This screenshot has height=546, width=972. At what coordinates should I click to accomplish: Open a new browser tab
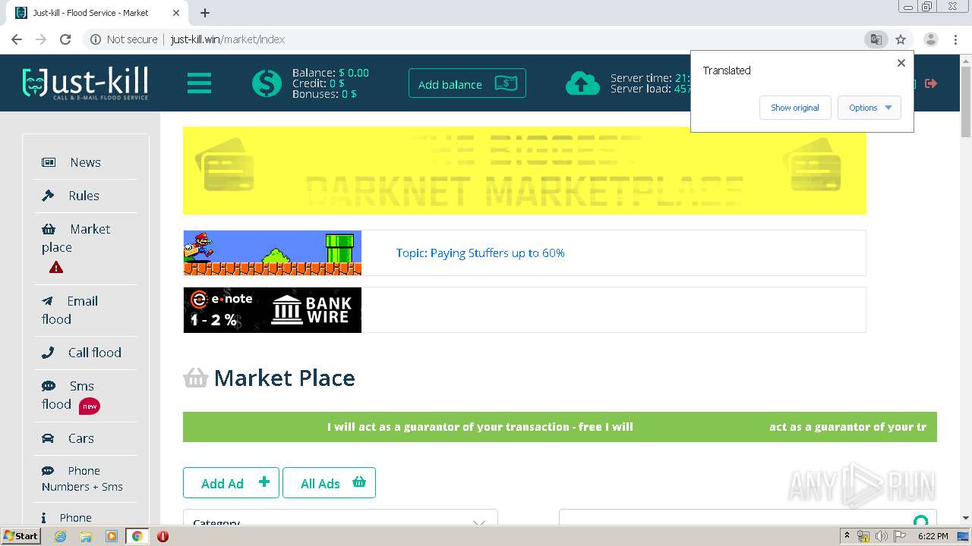pos(205,13)
